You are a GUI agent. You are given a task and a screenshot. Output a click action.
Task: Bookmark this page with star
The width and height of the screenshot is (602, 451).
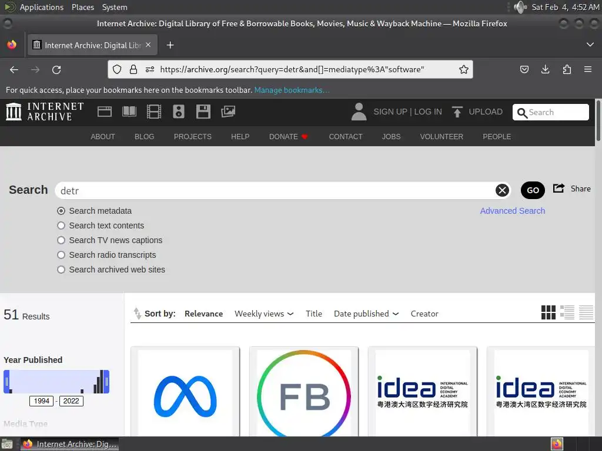464,69
